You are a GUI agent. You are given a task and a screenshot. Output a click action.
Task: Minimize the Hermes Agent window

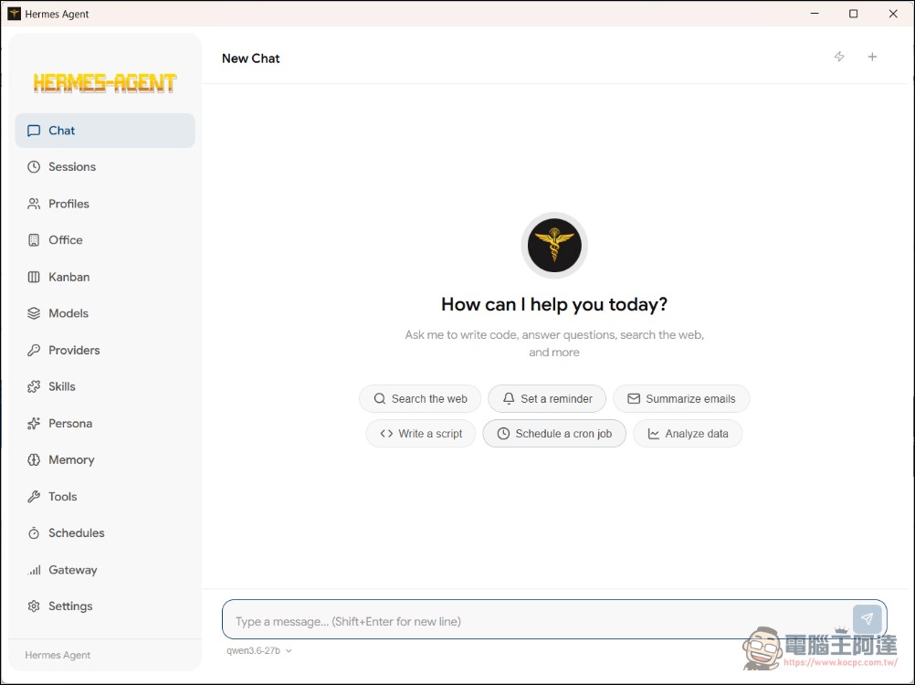click(x=815, y=14)
